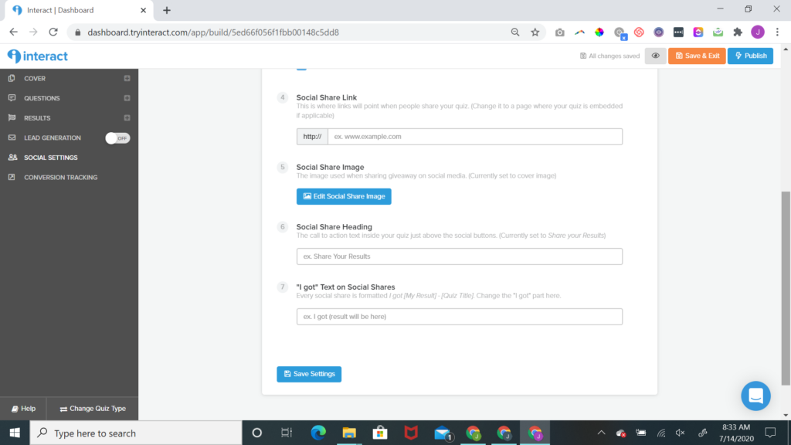Focus the Social Share Link input field

(475, 137)
